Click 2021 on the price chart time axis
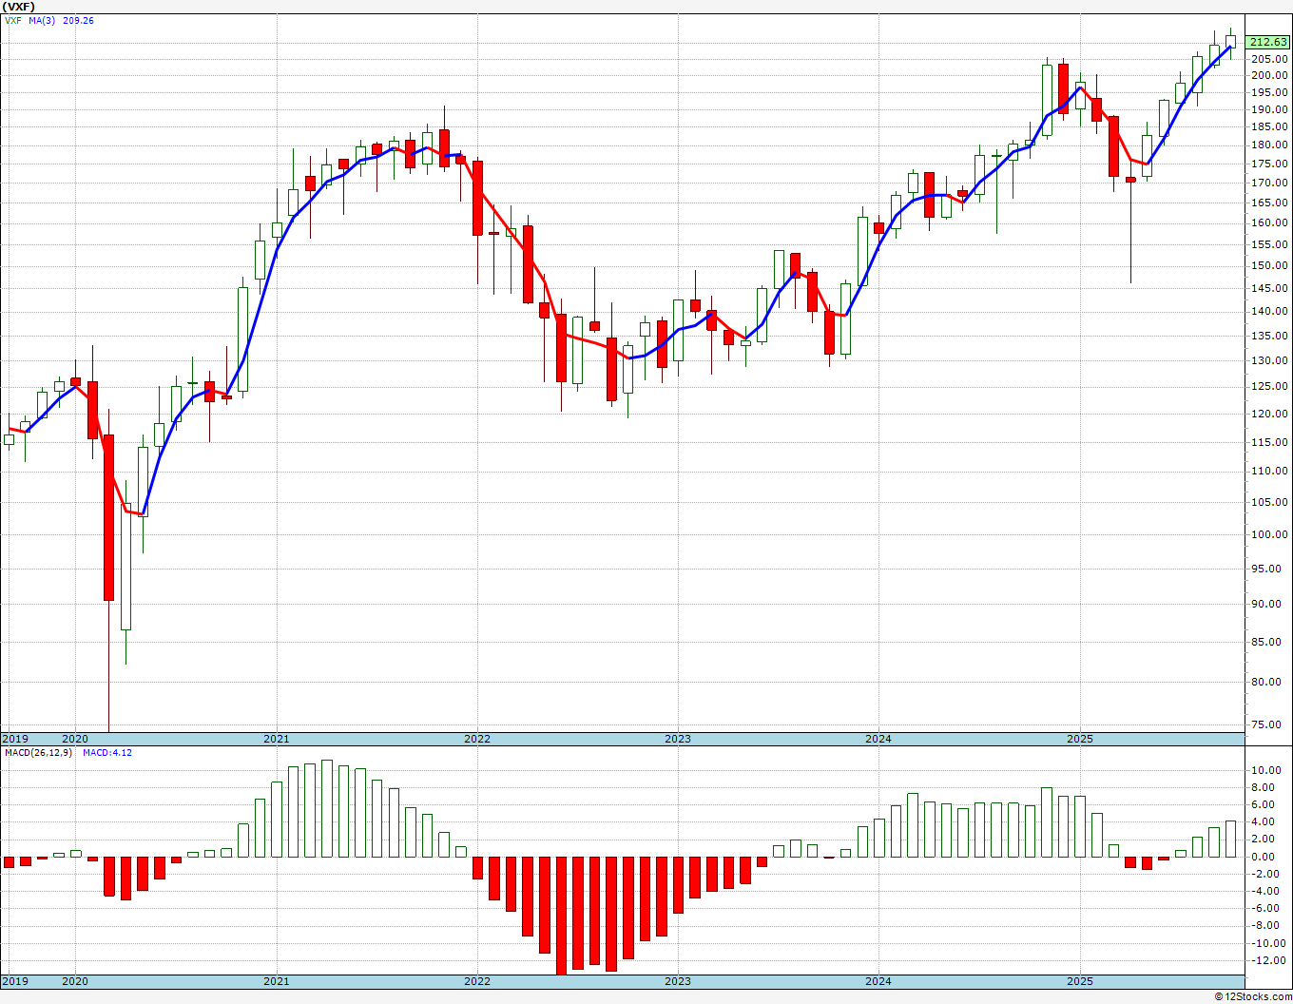Viewport: 1293px width, 1004px height. tap(277, 739)
